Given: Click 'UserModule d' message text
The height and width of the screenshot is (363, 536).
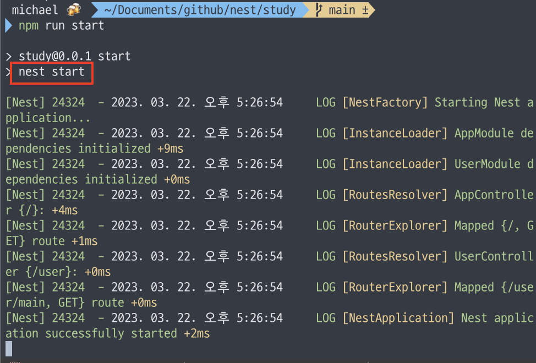Looking at the screenshot, I should [x=494, y=164].
